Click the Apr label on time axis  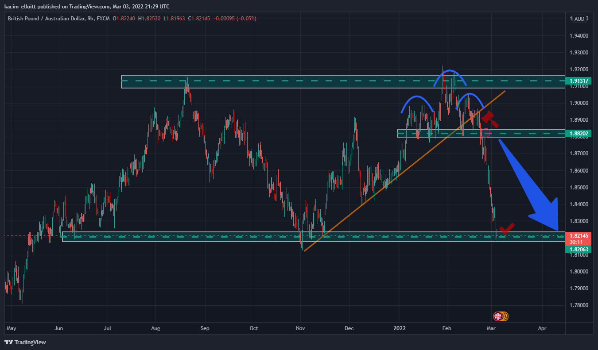pyautogui.click(x=542, y=329)
